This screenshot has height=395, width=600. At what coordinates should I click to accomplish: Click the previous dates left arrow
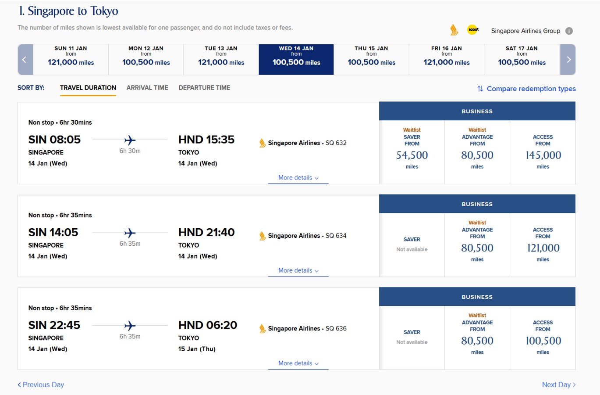click(25, 60)
